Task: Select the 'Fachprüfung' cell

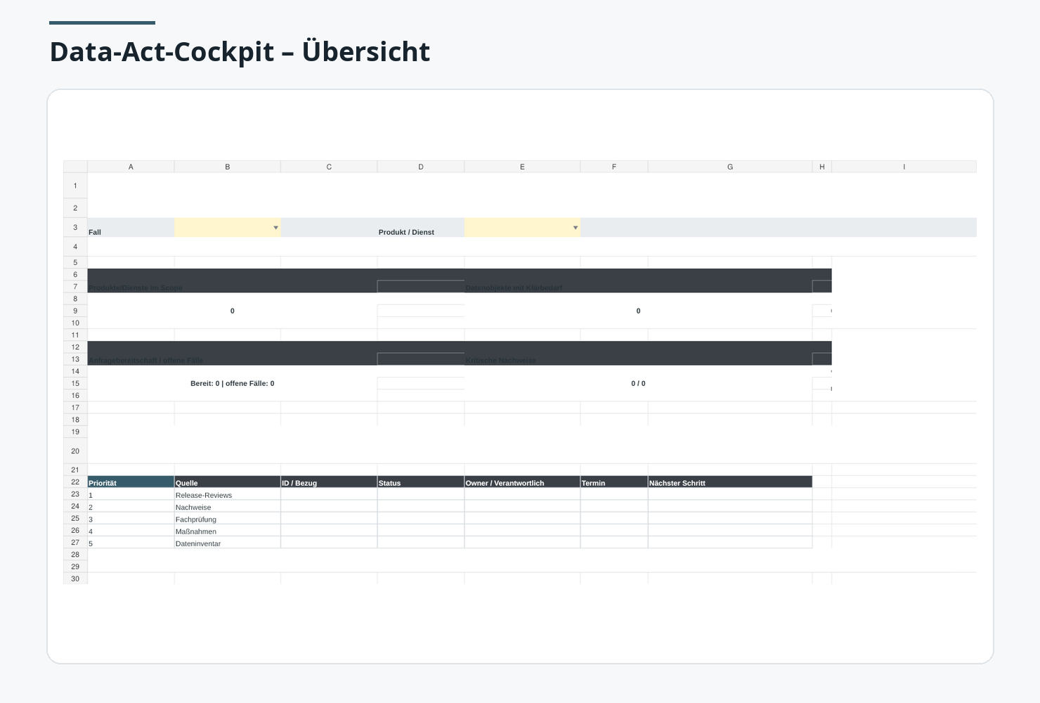Action: (x=228, y=518)
